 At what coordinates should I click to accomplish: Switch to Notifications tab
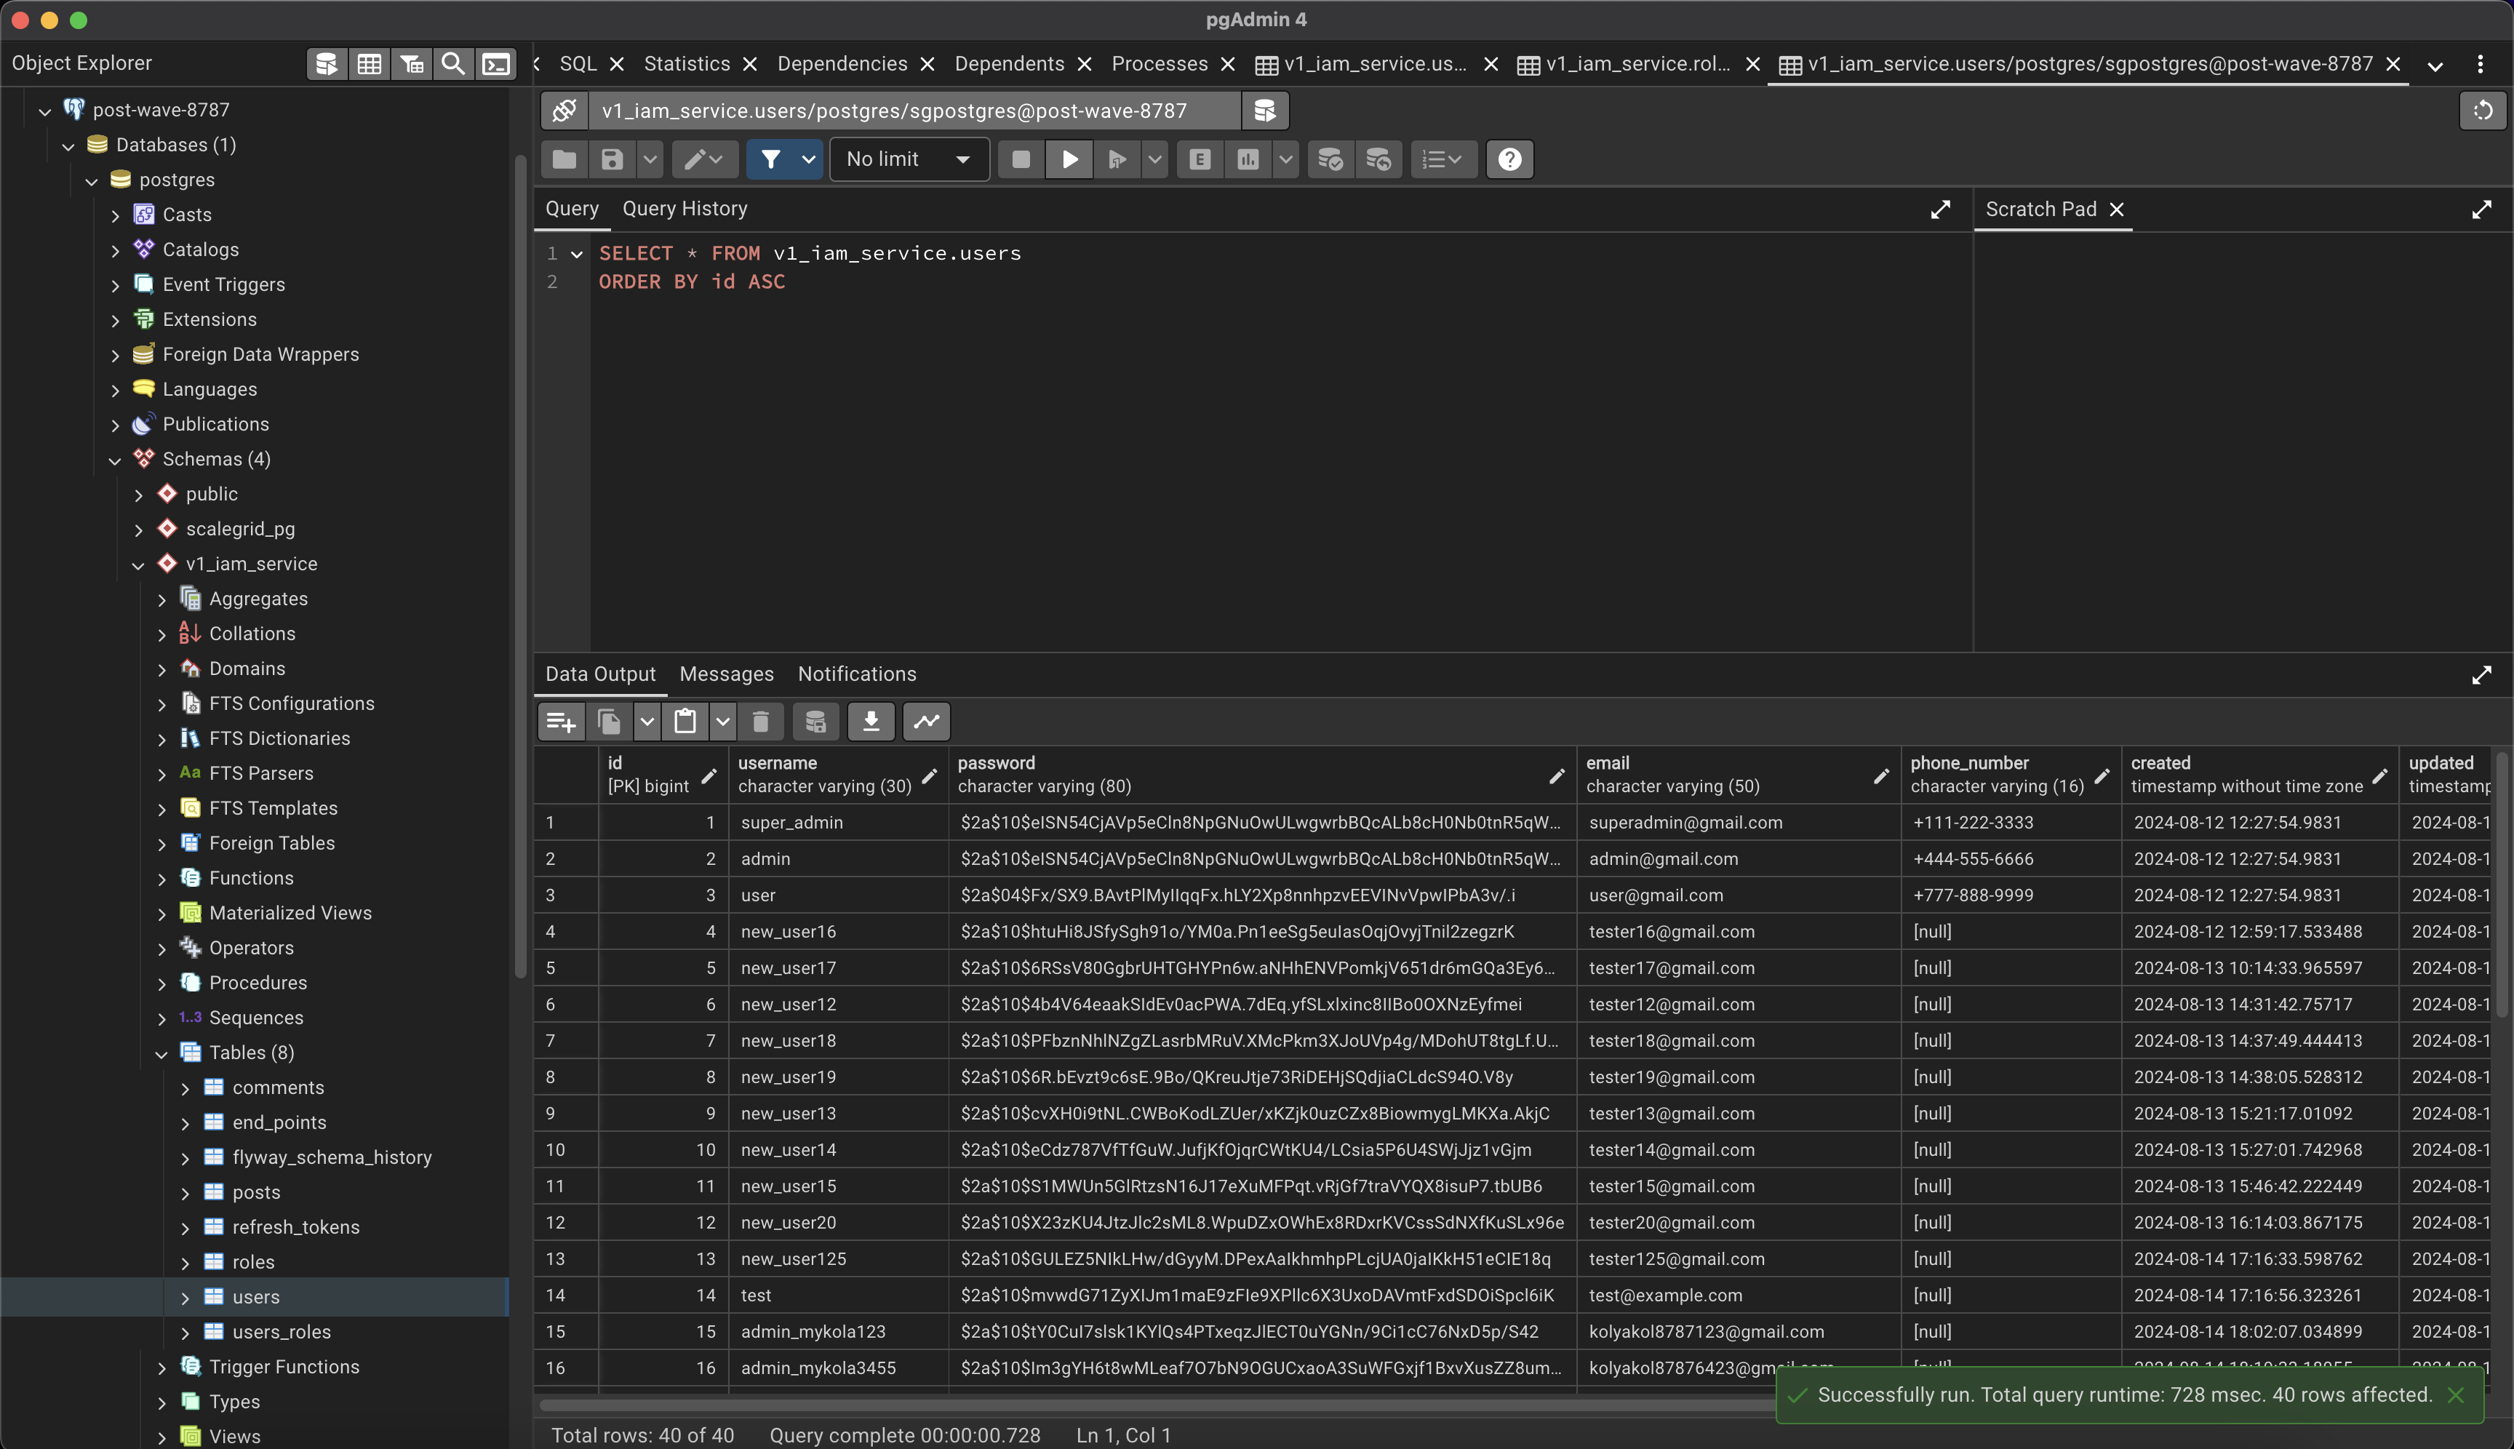(857, 675)
